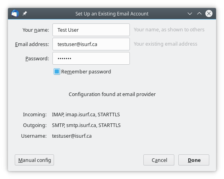Image resolution: width=224 pixels, height=179 pixels.
Task: Click the username testuser@isurf.ca text
Action: [72, 136]
